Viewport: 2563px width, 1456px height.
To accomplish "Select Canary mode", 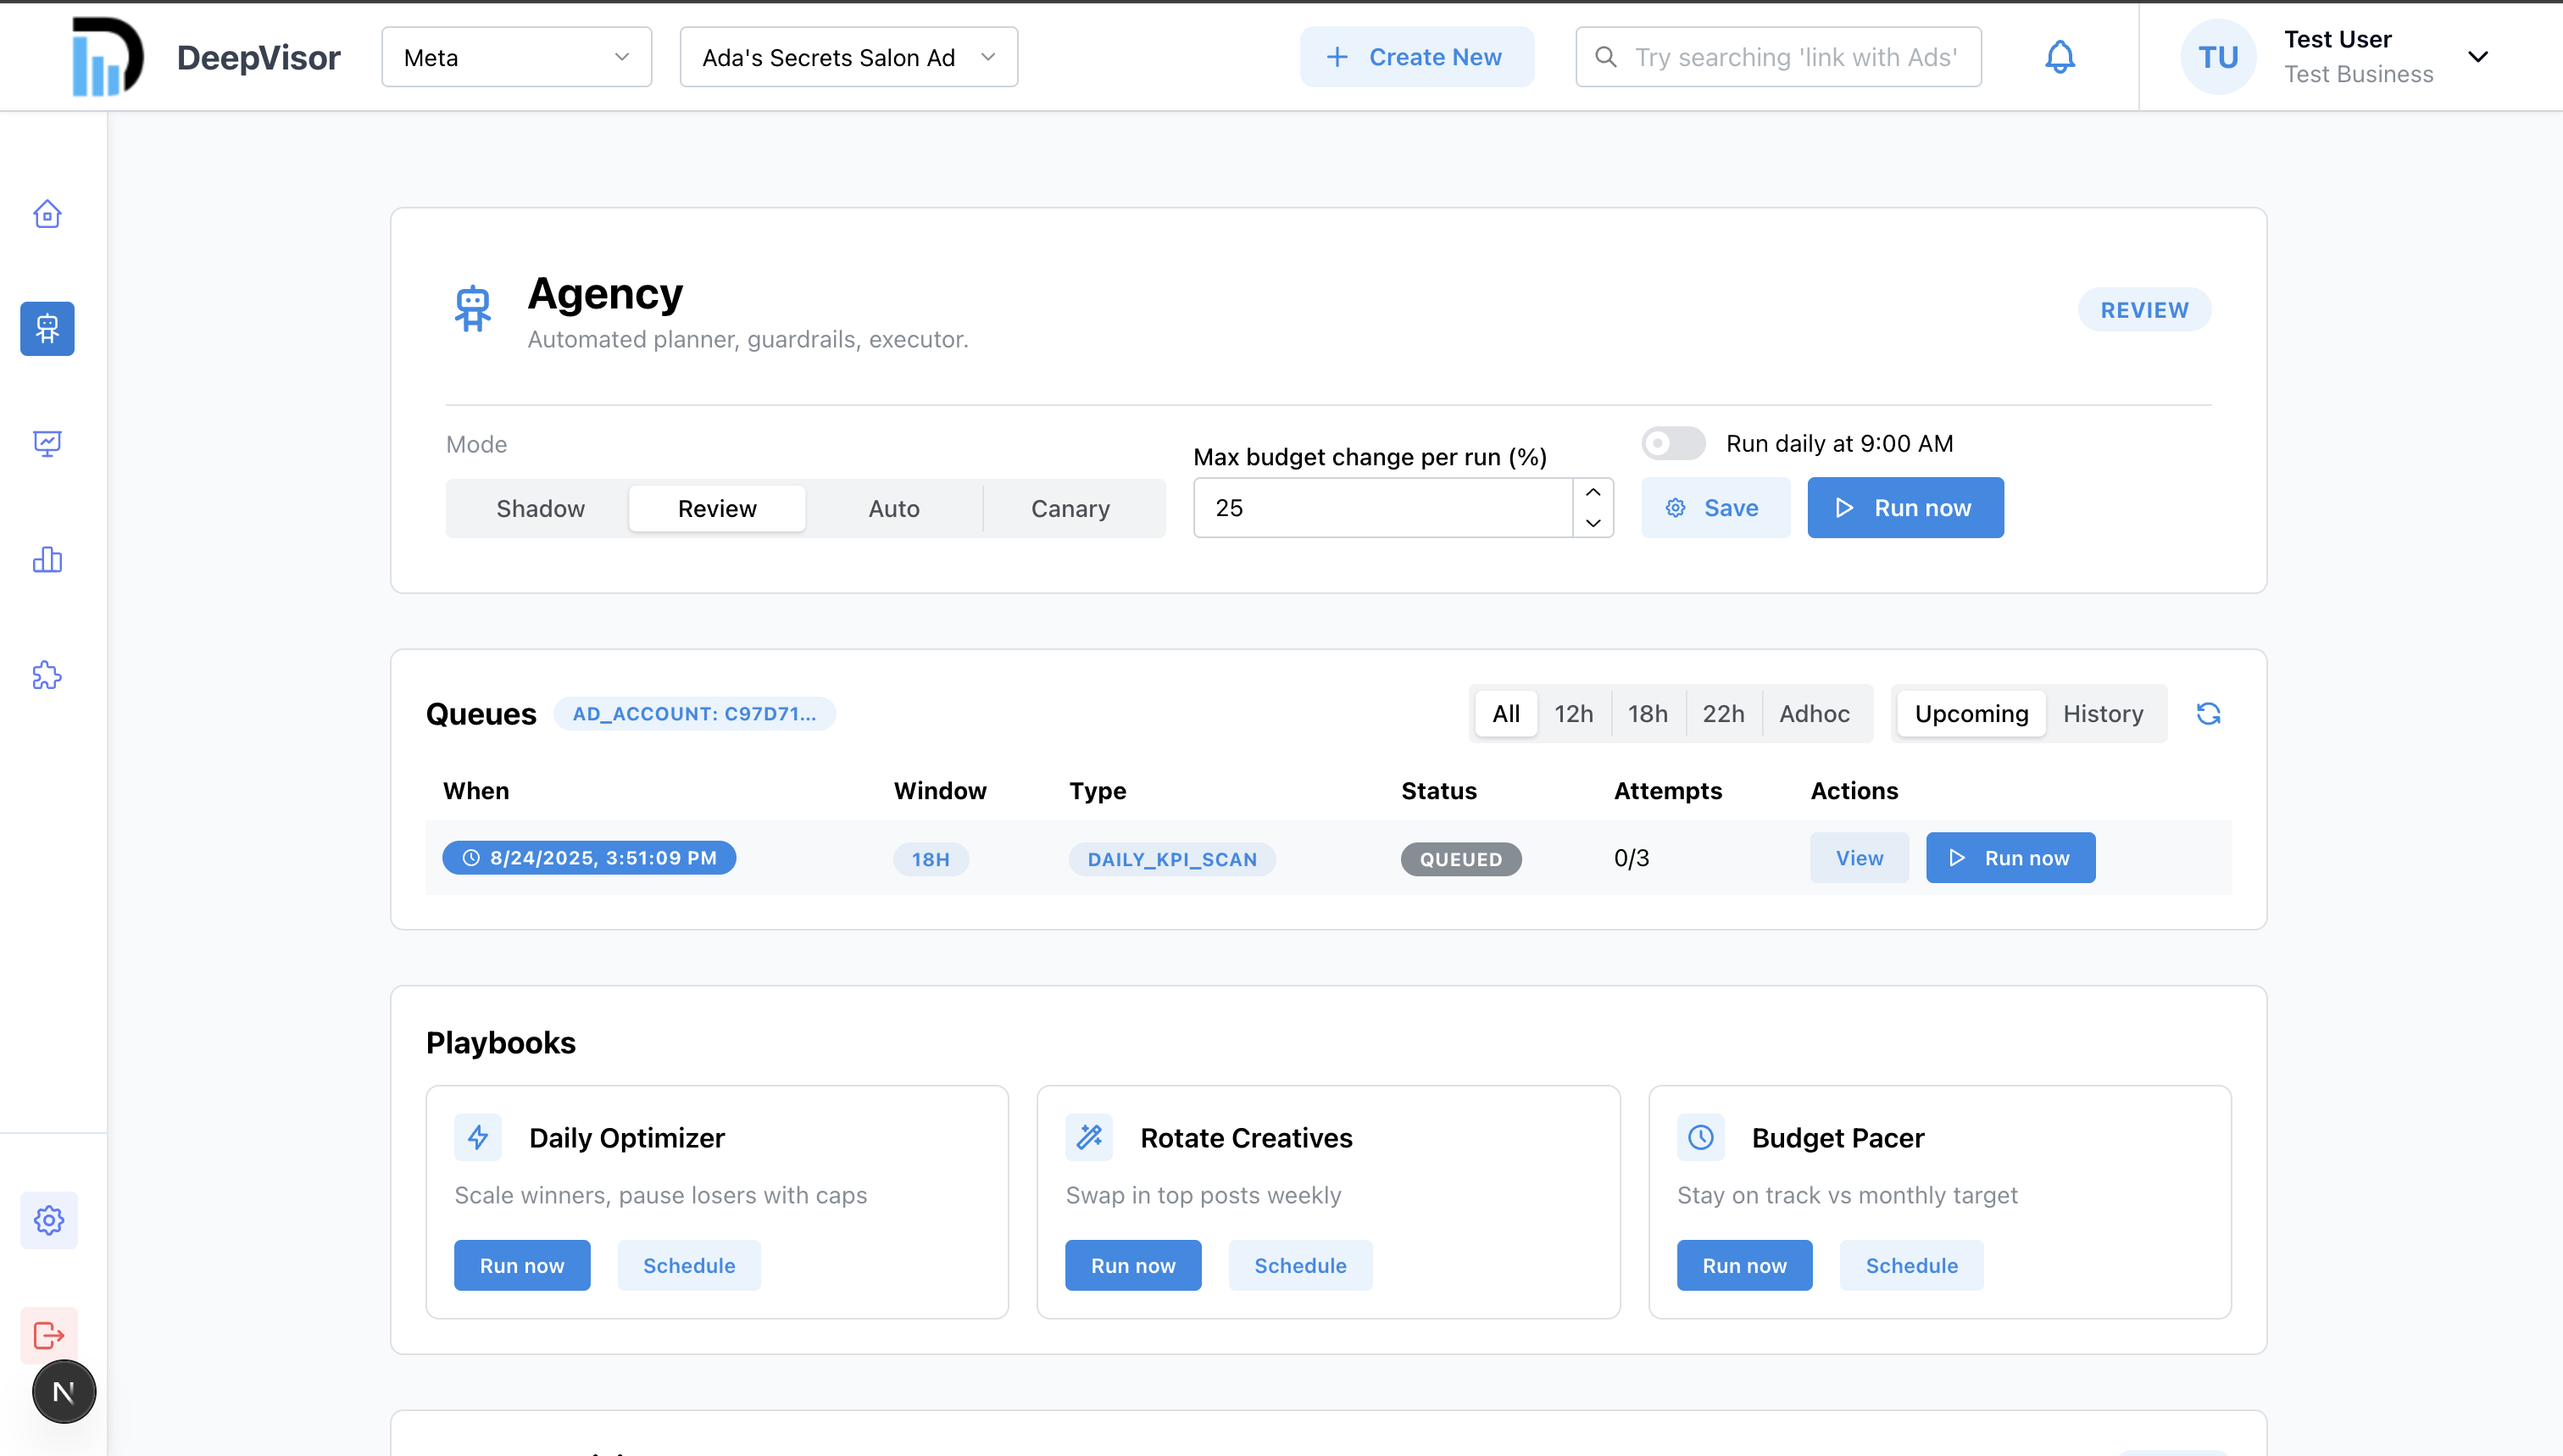I will [1070, 508].
